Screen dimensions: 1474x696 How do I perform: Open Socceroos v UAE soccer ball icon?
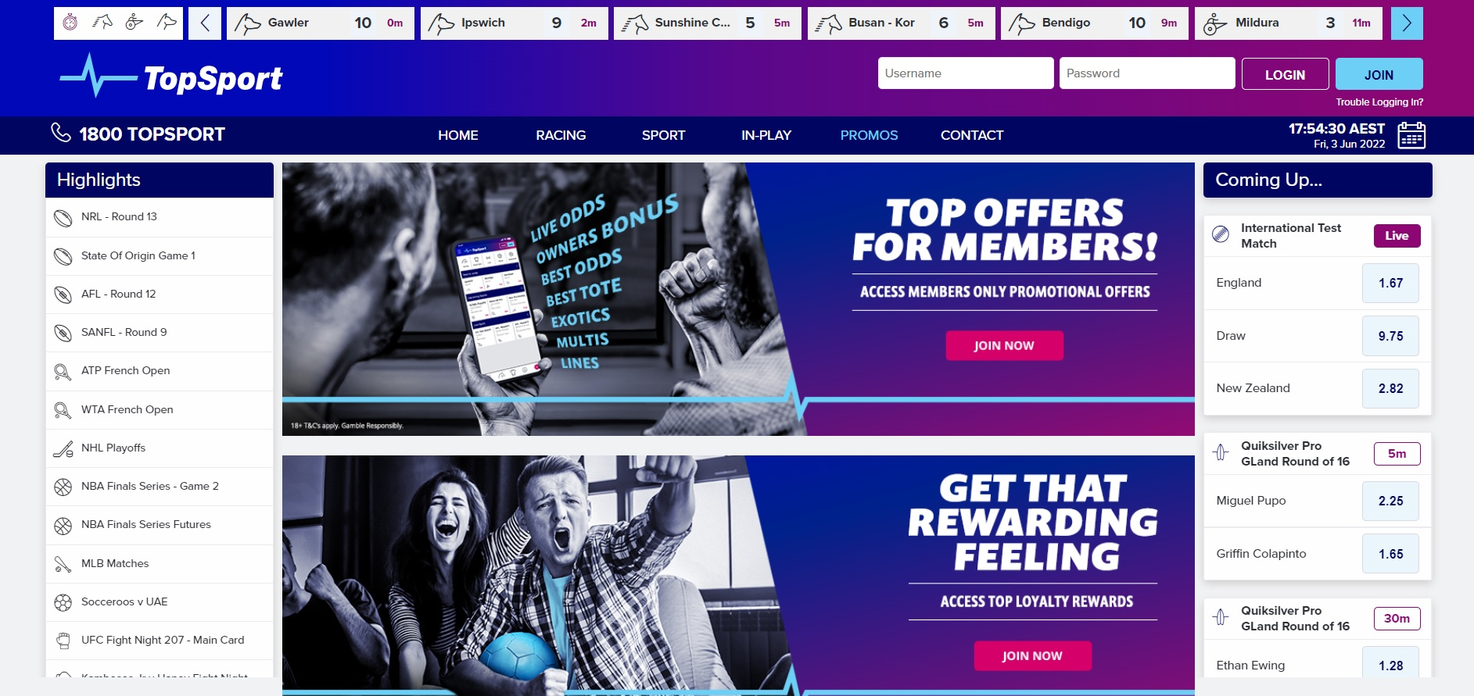63,602
